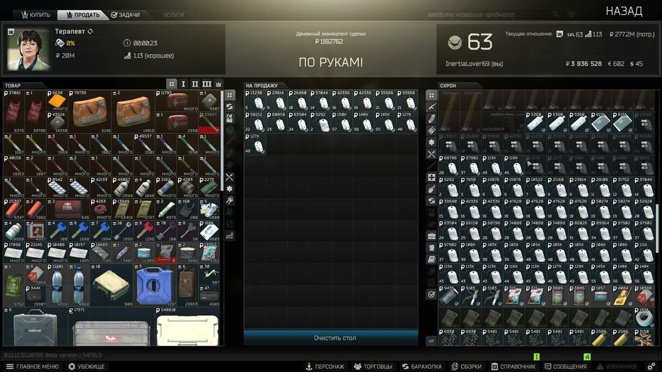The height and width of the screenshot is (372, 662).
Task: Select chocolate bar with stock 3487
Action: 122,253
